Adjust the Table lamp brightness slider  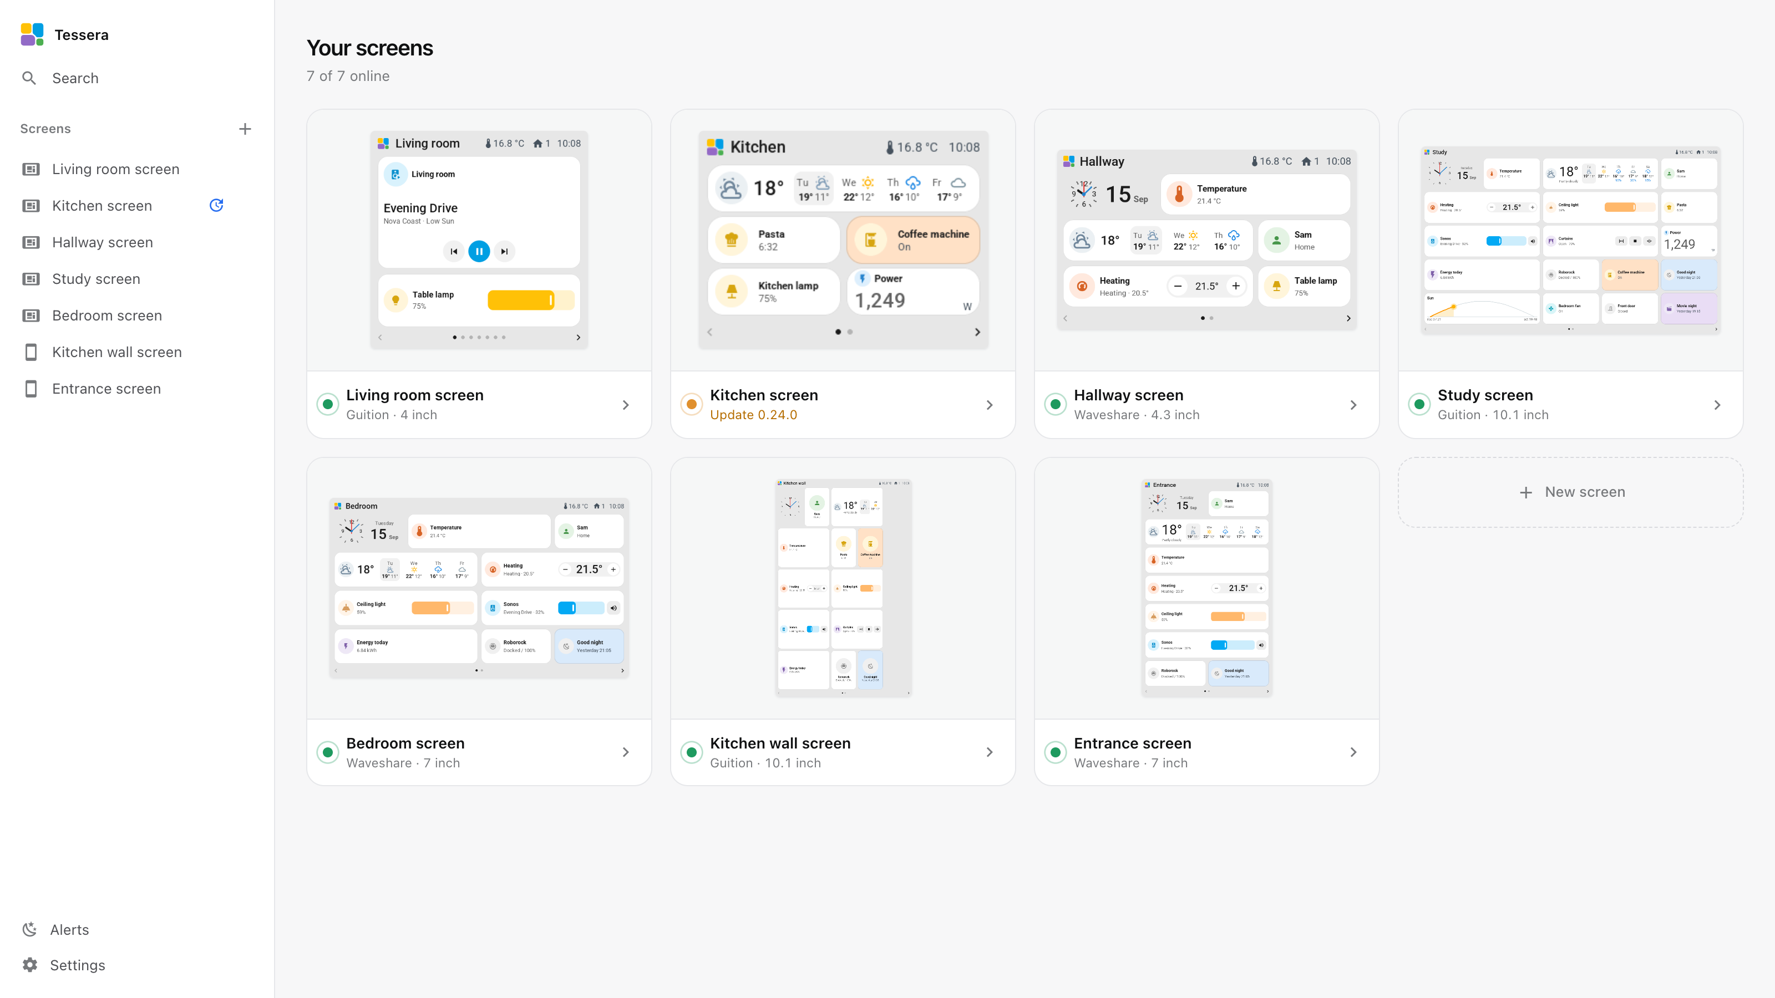(x=531, y=299)
